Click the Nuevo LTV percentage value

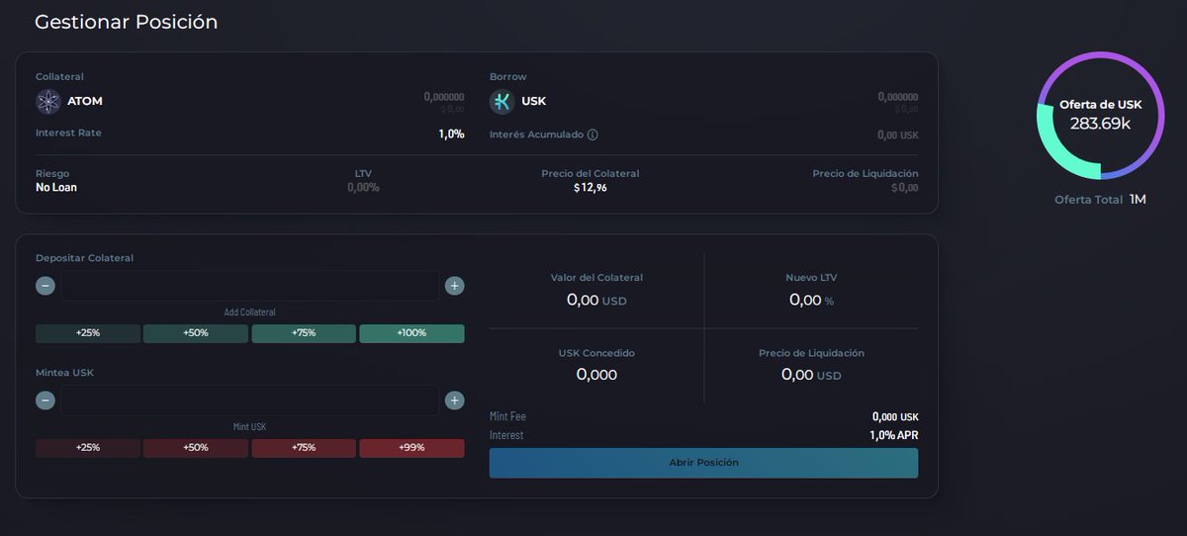tap(811, 300)
